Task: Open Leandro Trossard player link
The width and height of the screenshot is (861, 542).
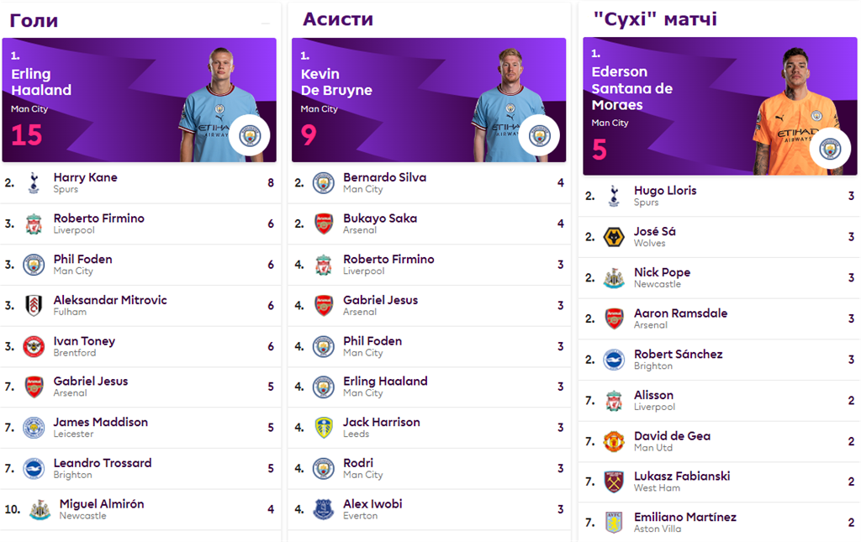Action: tap(103, 463)
